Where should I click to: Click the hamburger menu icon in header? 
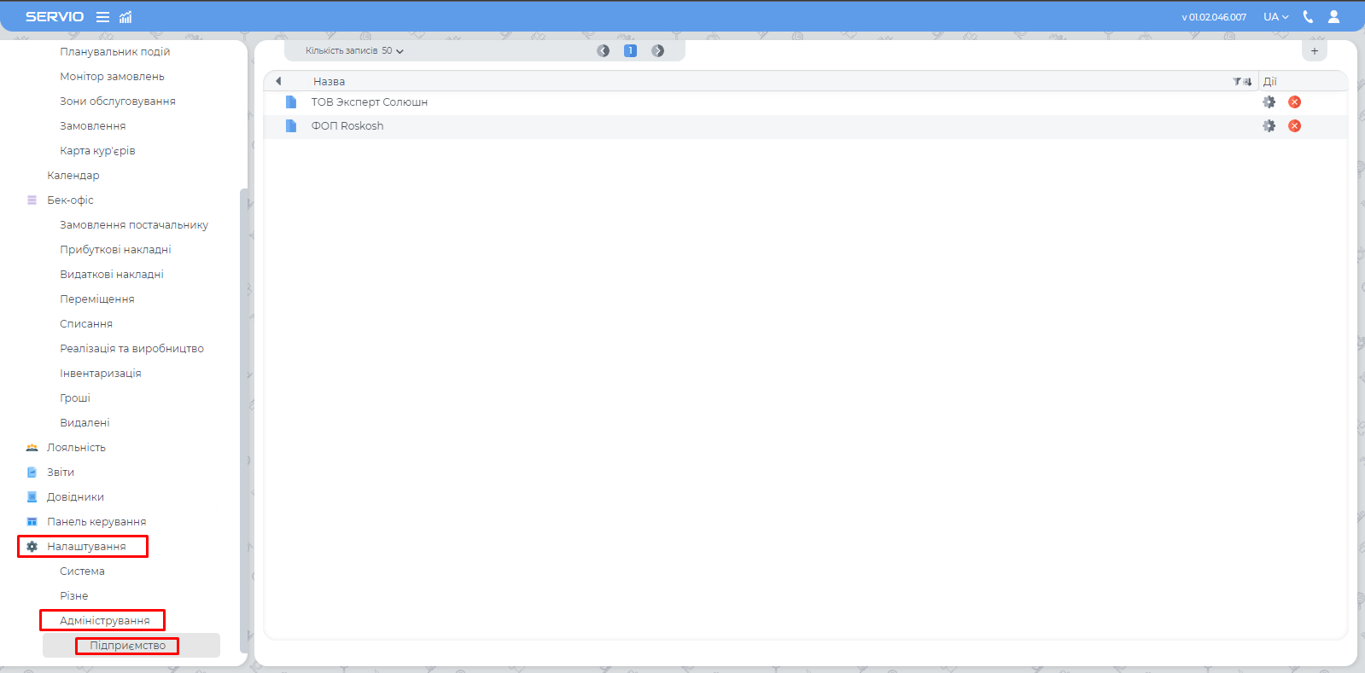pos(102,17)
